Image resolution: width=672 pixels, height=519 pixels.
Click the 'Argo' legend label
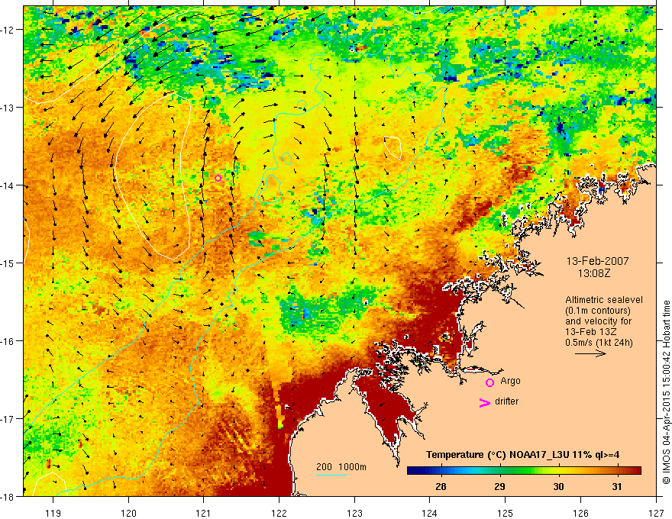click(x=510, y=381)
